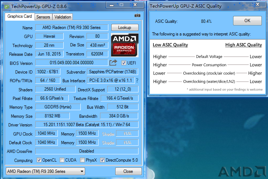Click the Default Clock field 1040 MHz
The height and width of the screenshot is (179, 268).
pos(46,142)
